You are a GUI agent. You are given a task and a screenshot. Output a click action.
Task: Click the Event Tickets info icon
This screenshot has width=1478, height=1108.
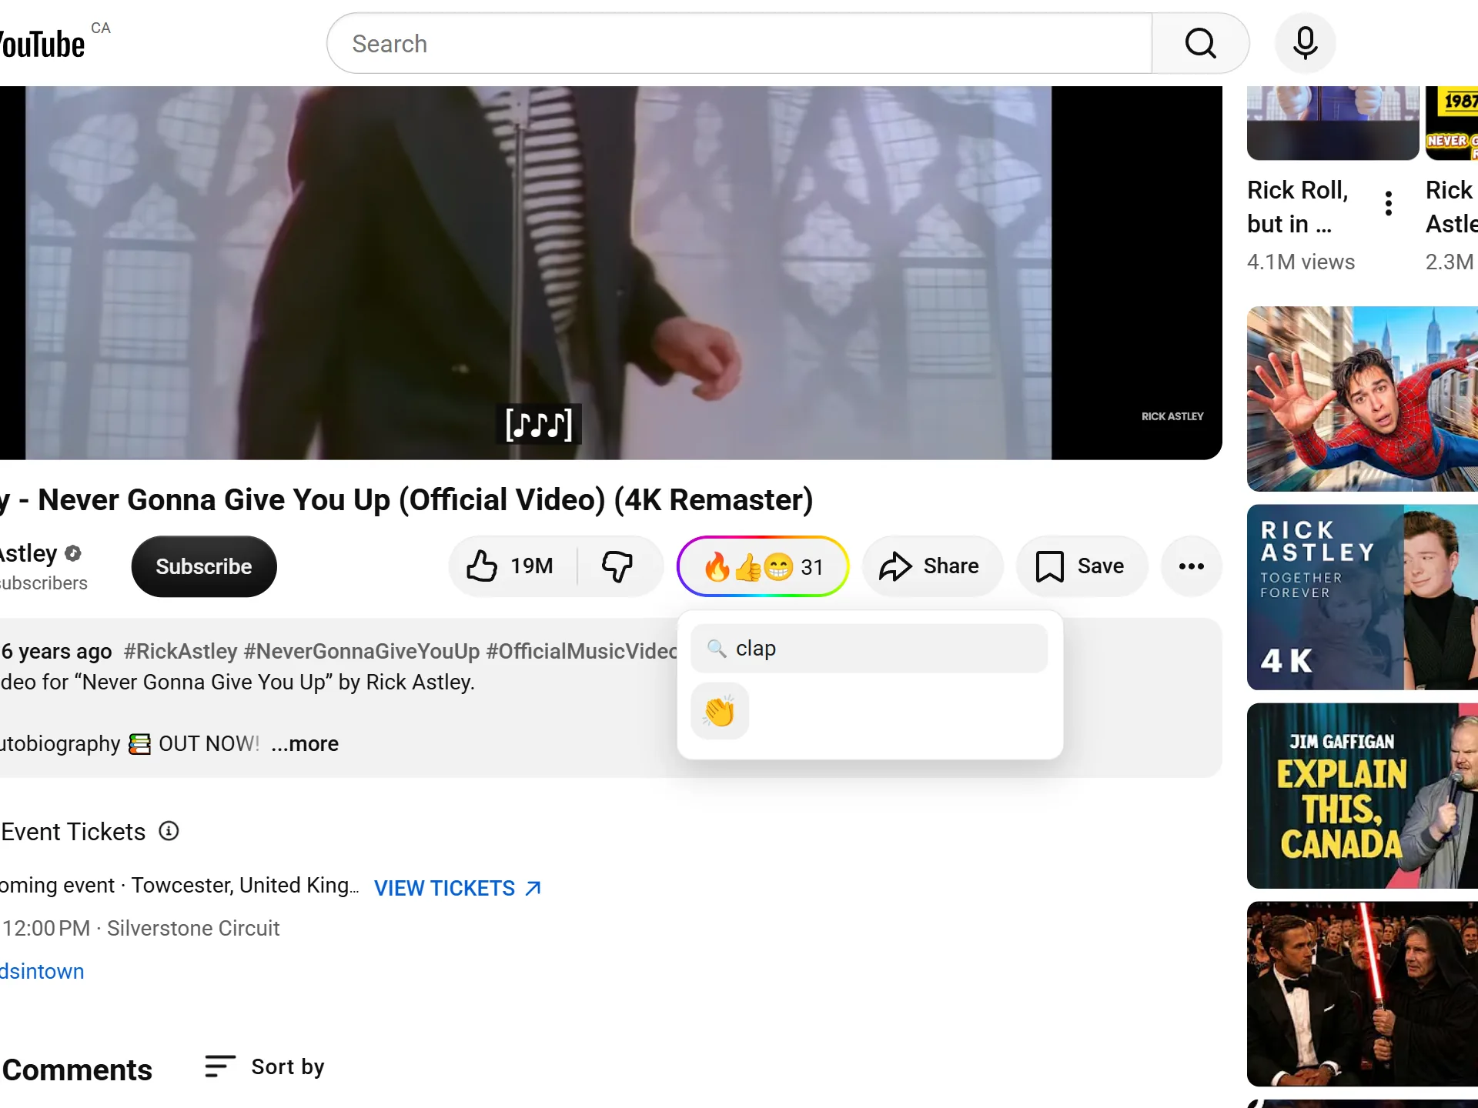pyautogui.click(x=169, y=831)
